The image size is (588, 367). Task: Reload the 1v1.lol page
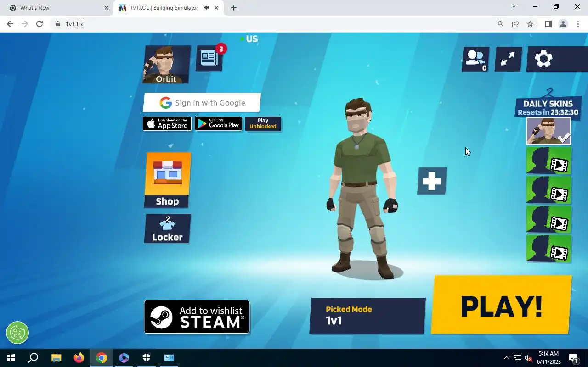point(40,24)
